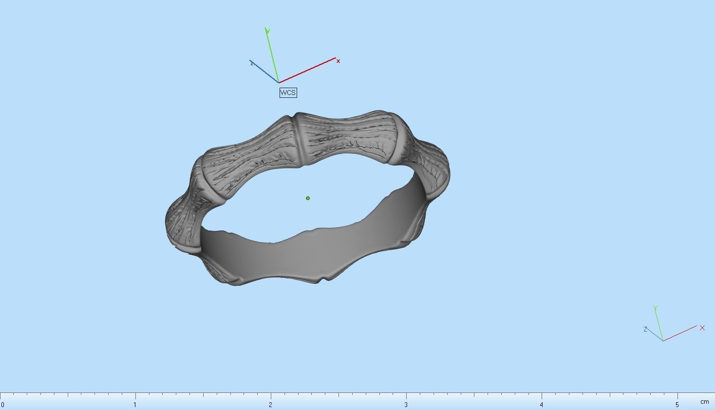
Task: Click the ruler mark labeled 0
Action: point(2,405)
